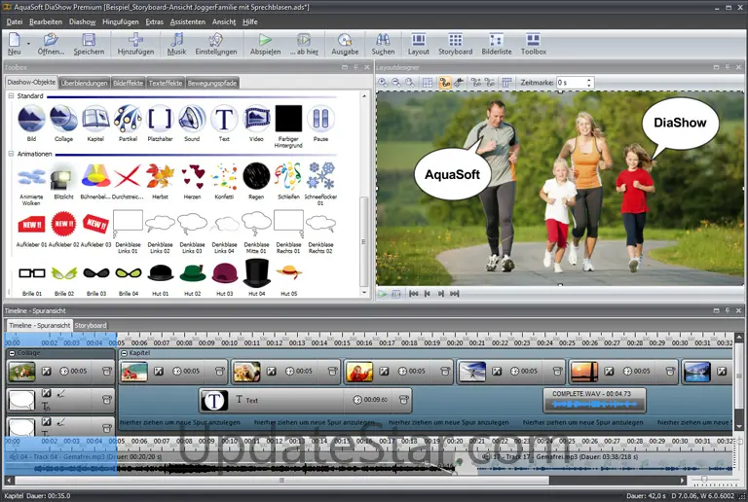The image size is (748, 502).
Task: Choose the Konfetti animation icon
Action: [x=224, y=176]
